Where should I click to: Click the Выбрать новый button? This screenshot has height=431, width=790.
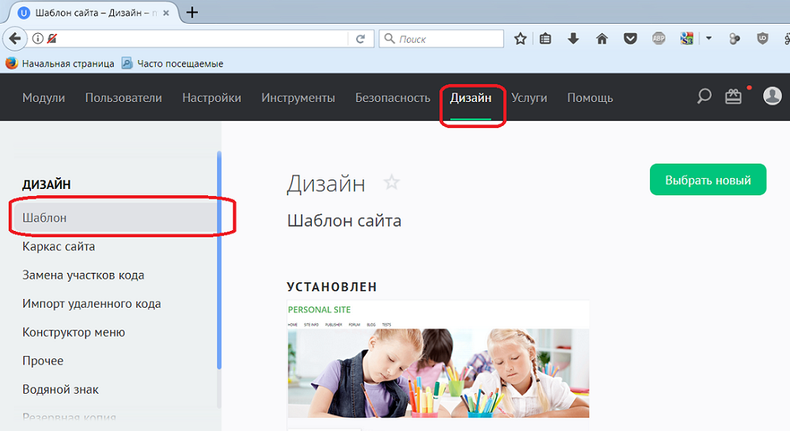tap(708, 180)
